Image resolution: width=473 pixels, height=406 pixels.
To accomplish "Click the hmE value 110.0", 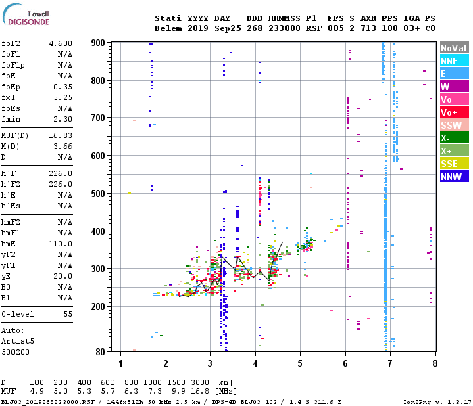I will click(x=61, y=244).
